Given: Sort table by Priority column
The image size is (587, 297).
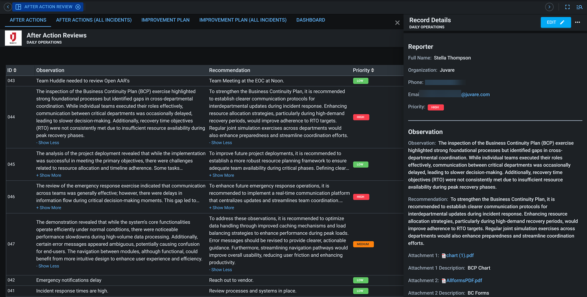Looking at the screenshot, I should point(372,70).
